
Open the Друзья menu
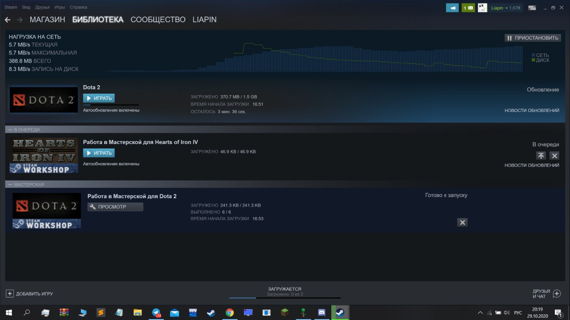(x=42, y=7)
